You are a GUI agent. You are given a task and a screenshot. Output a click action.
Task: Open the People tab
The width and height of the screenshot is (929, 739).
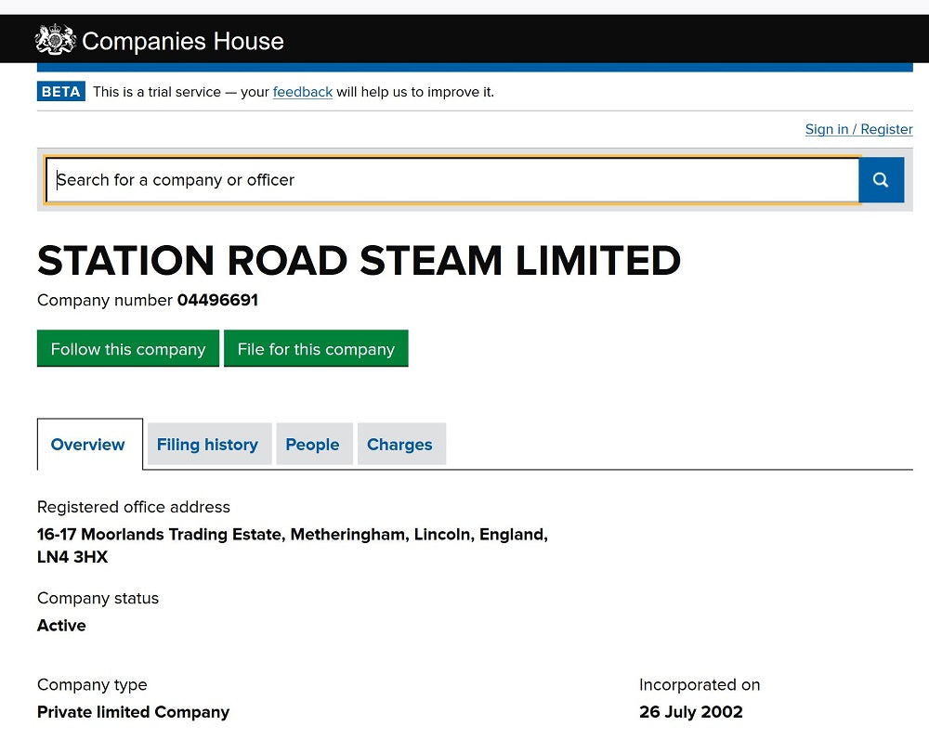(314, 444)
